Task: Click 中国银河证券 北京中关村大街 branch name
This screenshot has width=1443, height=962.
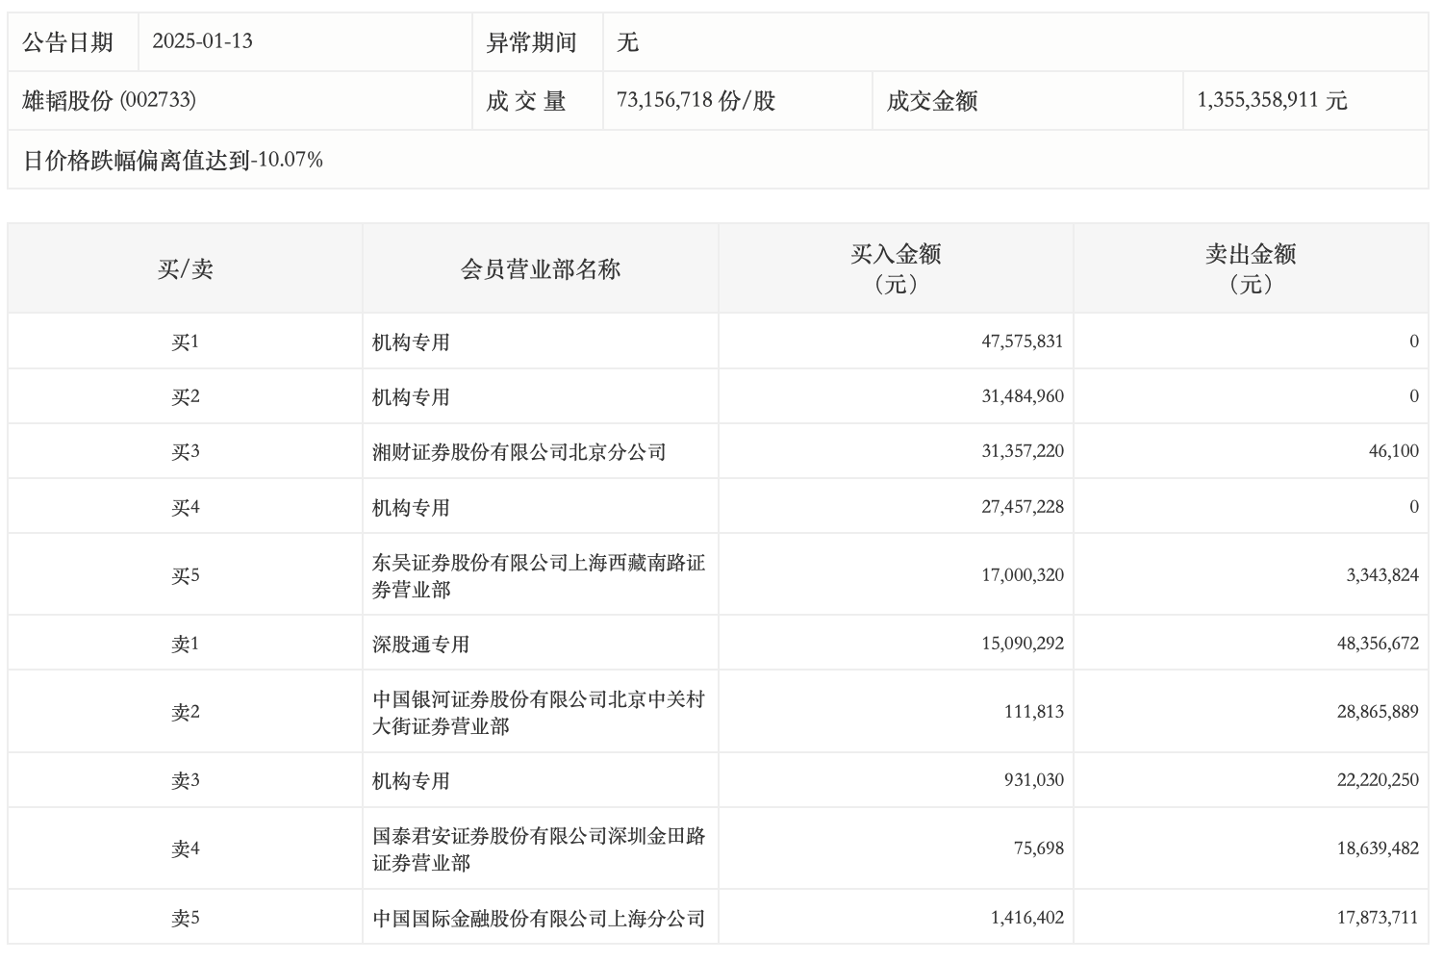Action: (x=539, y=712)
